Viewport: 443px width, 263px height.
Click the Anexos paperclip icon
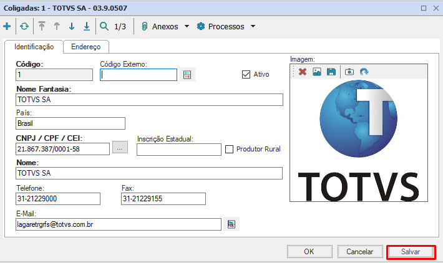[144, 26]
